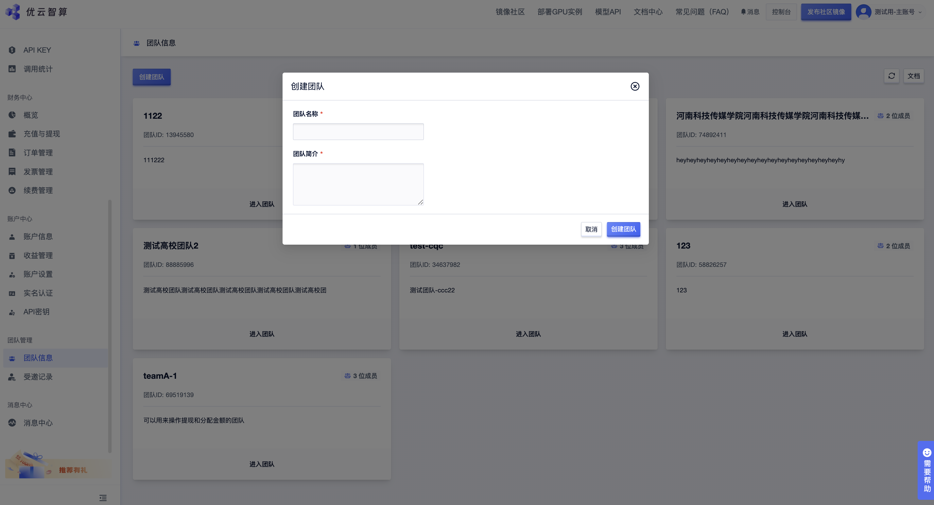Close the 创建团队 dialog with X icon
934x505 pixels.
click(634, 86)
